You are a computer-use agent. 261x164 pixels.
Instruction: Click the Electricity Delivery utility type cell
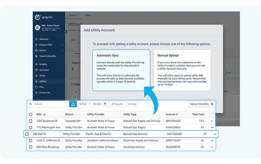(x=134, y=147)
